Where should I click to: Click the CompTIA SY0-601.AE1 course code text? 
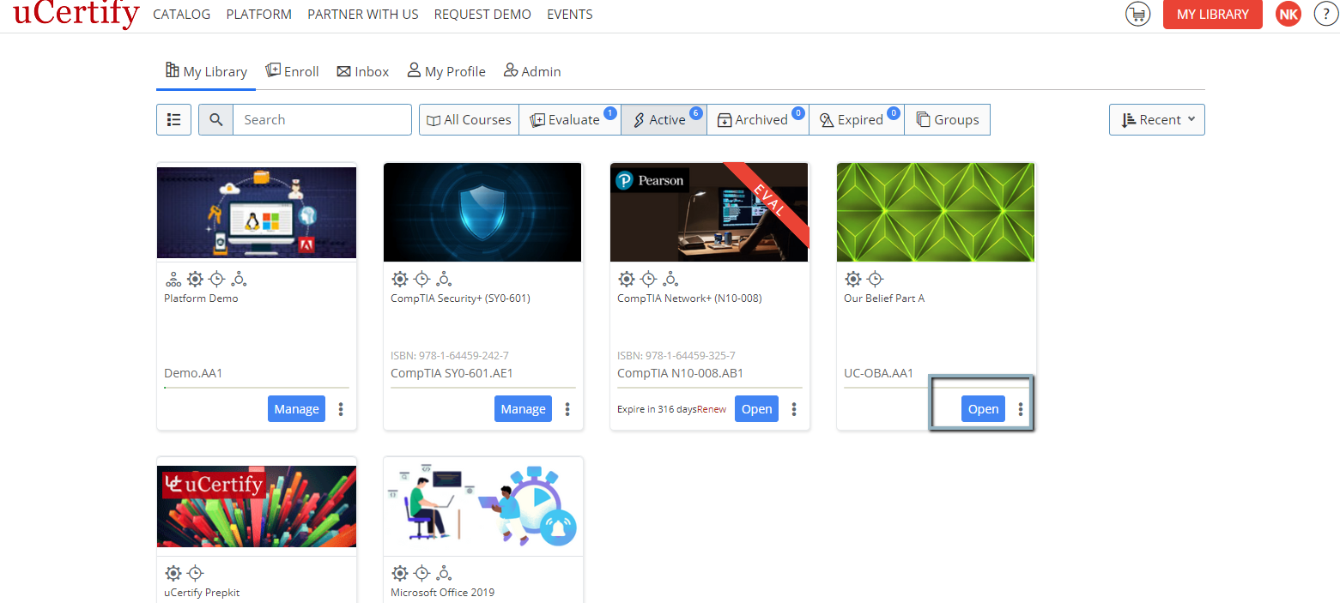[x=452, y=373]
